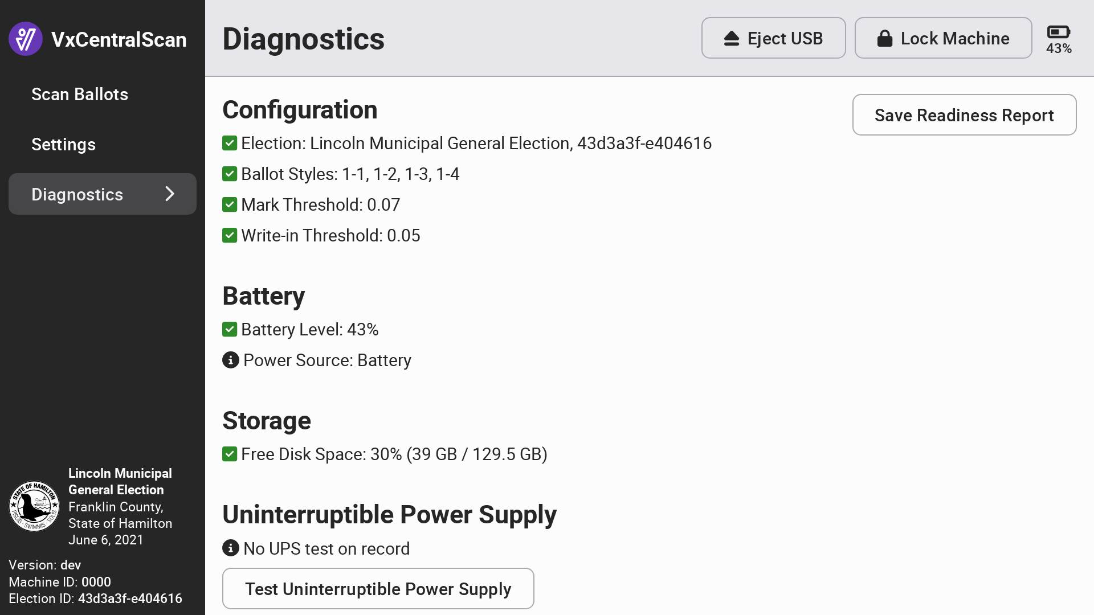Click the chevron arrow on Diagnostics item

170,194
